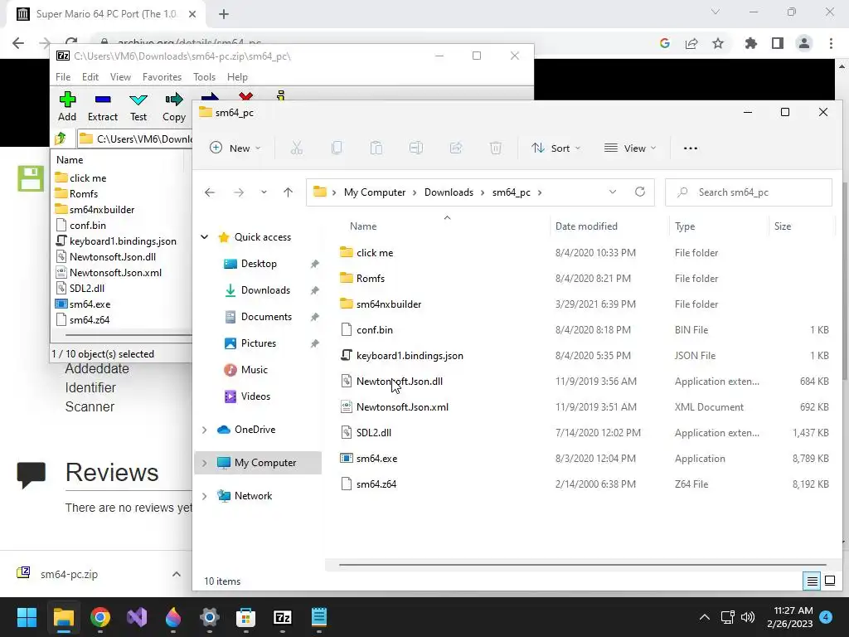Open the View menu in 7-Zip
Screen dimensions: 849x637
120,77
